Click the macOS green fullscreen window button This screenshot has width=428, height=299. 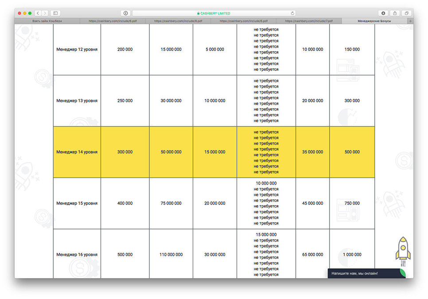point(30,13)
